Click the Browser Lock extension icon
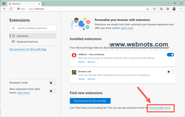The image size is (185, 117). tap(74, 72)
